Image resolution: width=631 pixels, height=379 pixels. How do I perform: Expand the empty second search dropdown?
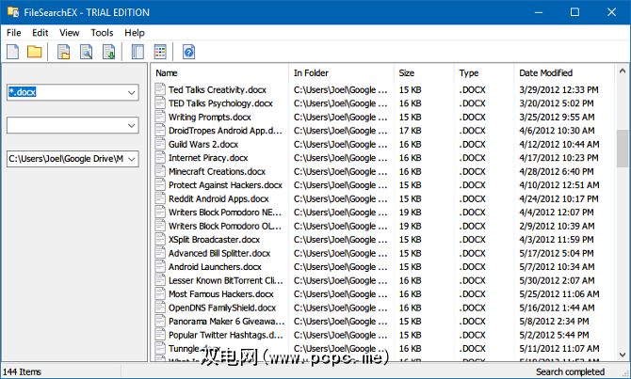[131, 125]
